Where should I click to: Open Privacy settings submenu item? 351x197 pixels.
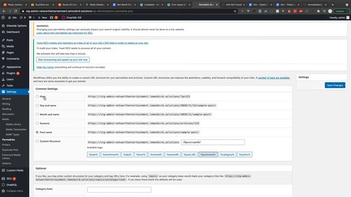6,144
